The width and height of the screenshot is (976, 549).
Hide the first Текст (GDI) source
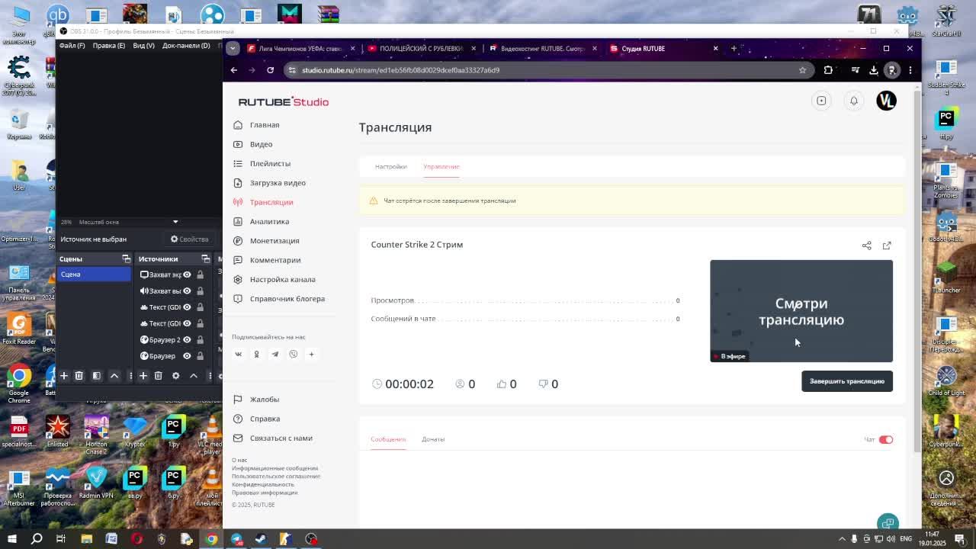(x=187, y=307)
